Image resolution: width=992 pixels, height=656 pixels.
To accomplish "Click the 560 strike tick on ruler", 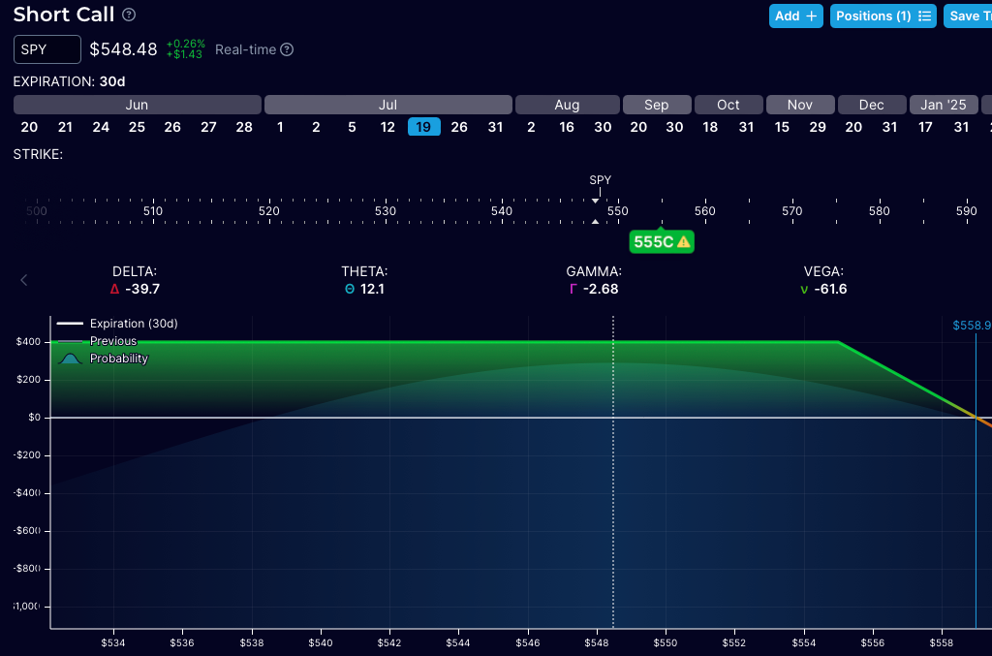I will 705,210.
